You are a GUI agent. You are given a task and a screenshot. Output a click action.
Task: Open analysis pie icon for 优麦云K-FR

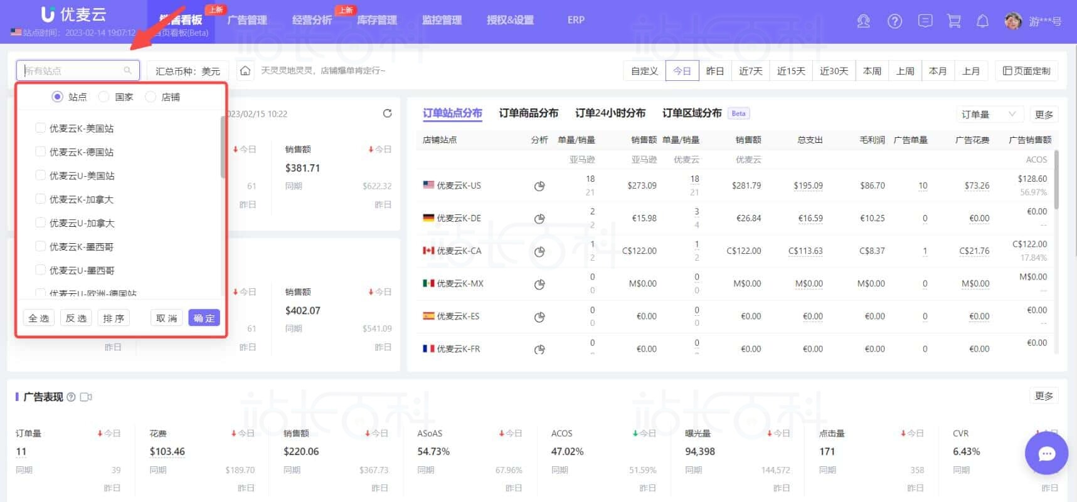pos(539,349)
